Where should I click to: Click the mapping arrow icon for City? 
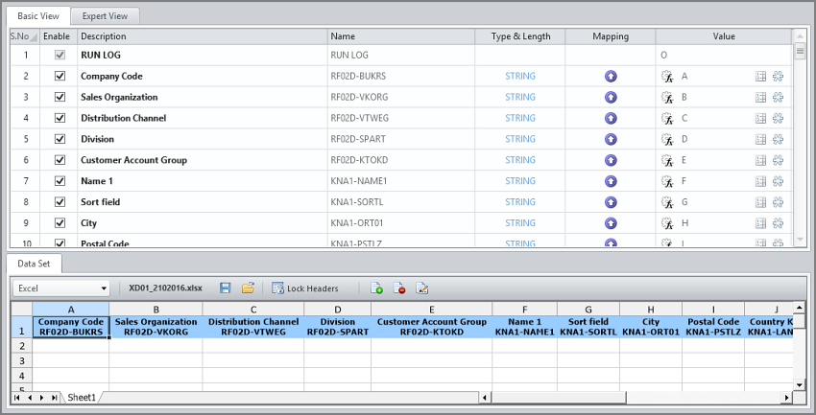611,223
